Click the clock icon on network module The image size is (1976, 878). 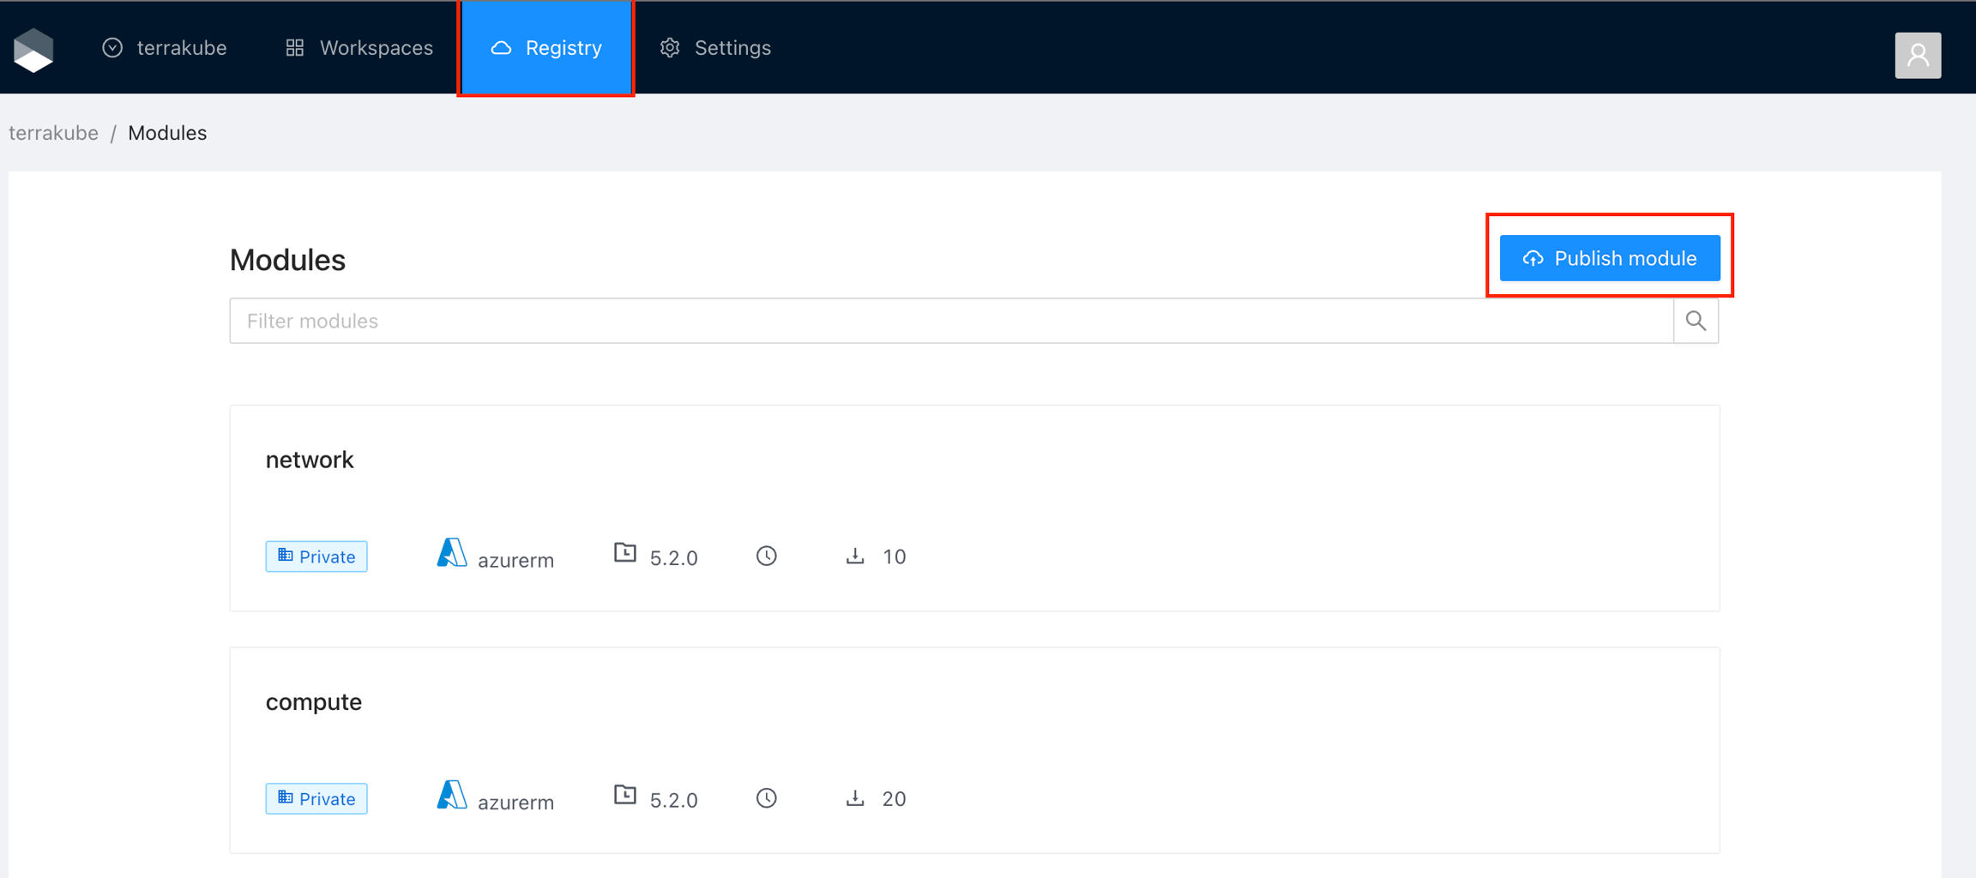pos(766,556)
